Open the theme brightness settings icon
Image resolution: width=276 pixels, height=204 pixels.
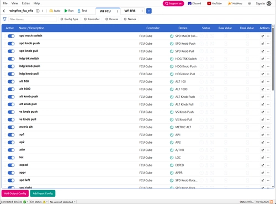[250, 3]
